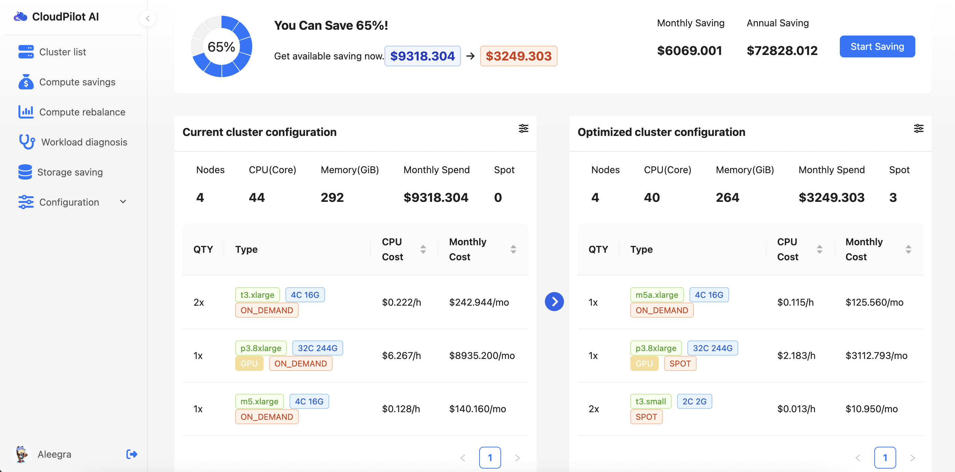Sort current cluster by Monthly Cost
955x472 pixels.
tap(513, 249)
